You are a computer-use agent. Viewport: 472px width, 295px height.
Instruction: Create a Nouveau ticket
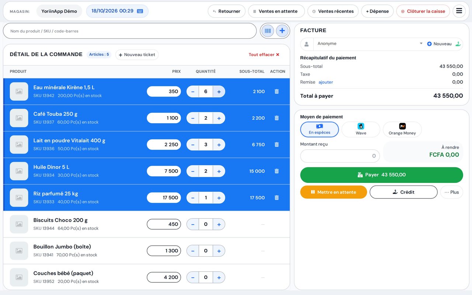coord(137,55)
